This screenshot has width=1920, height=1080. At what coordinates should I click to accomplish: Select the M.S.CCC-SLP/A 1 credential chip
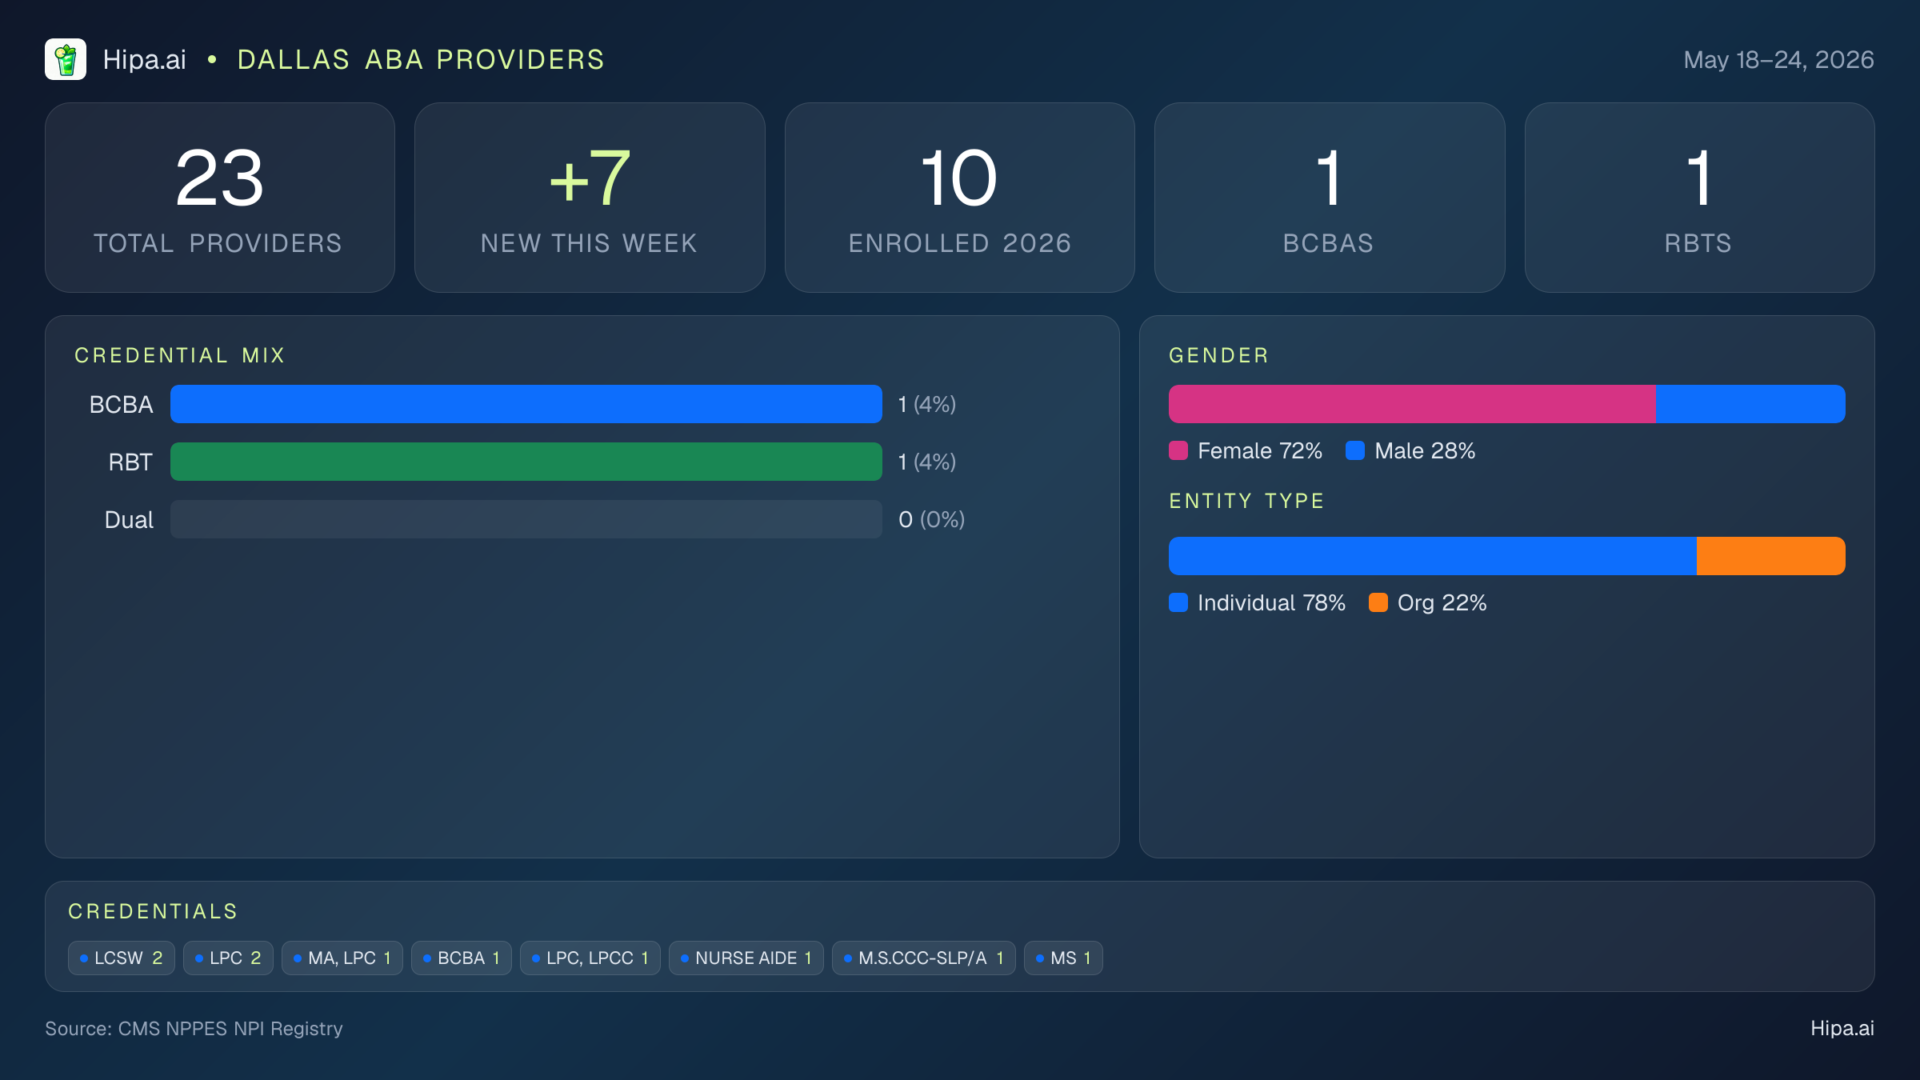click(x=924, y=958)
